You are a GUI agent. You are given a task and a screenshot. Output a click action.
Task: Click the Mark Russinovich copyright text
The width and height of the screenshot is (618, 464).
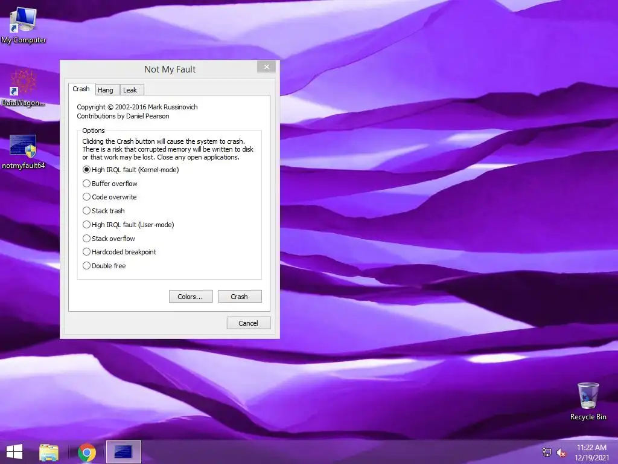(137, 107)
